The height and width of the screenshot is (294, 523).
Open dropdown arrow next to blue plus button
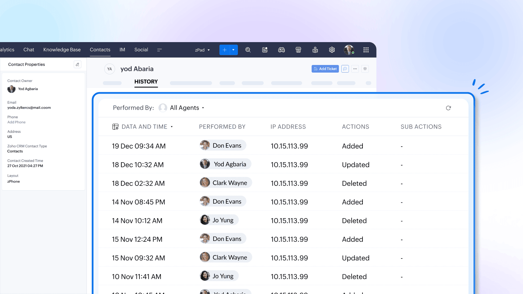(x=234, y=50)
